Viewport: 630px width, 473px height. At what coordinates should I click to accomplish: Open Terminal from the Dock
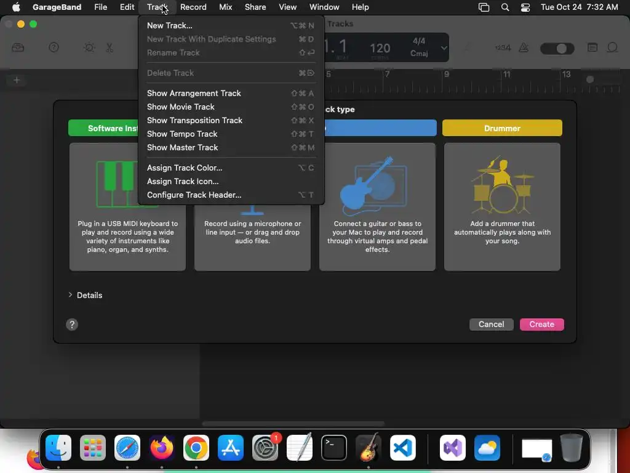pos(334,448)
